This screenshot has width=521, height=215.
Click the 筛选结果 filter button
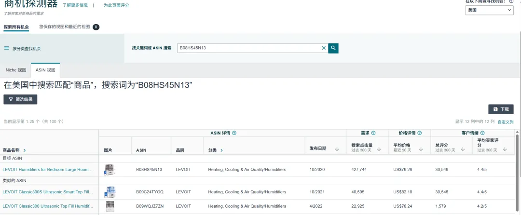tap(20, 99)
